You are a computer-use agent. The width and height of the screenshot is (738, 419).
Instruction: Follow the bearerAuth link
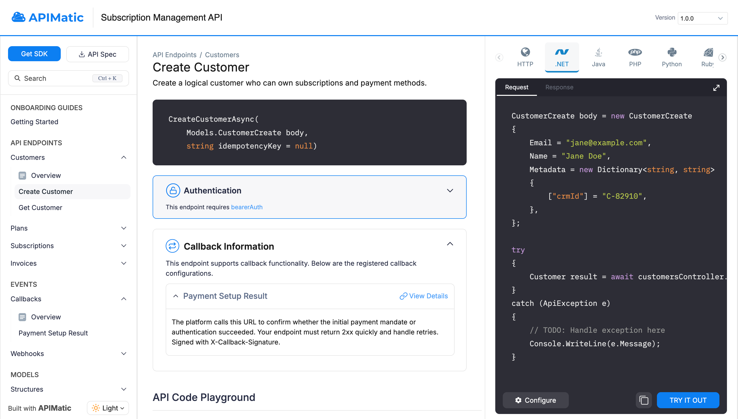(x=247, y=207)
